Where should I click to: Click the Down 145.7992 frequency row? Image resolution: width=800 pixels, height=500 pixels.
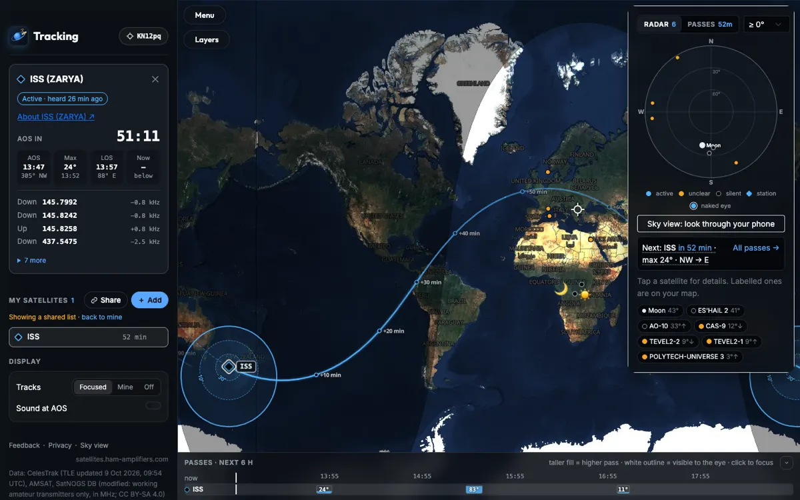[89, 202]
